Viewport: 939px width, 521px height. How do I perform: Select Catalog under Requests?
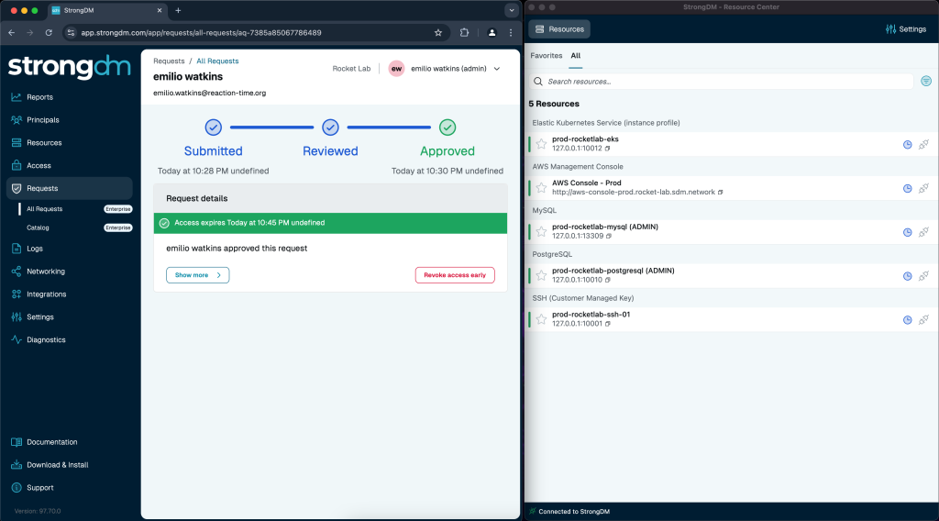click(x=39, y=227)
